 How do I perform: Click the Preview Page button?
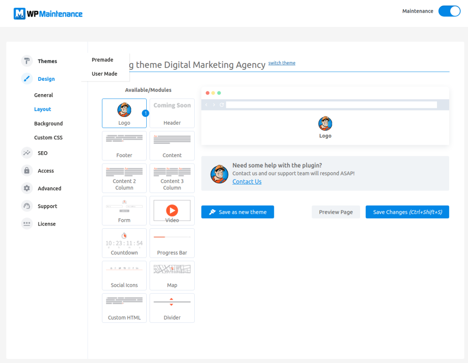pyautogui.click(x=336, y=212)
